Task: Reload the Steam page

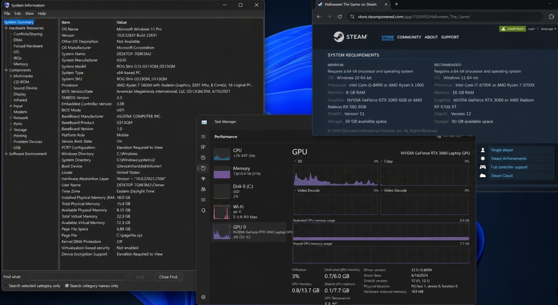Action: pos(340,17)
